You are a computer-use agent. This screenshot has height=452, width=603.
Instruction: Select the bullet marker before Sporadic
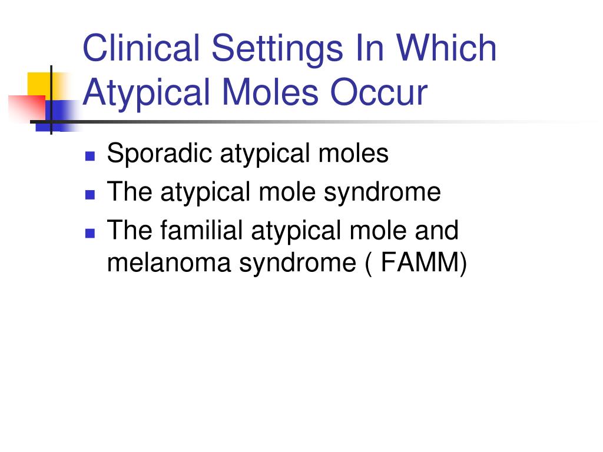coord(90,155)
